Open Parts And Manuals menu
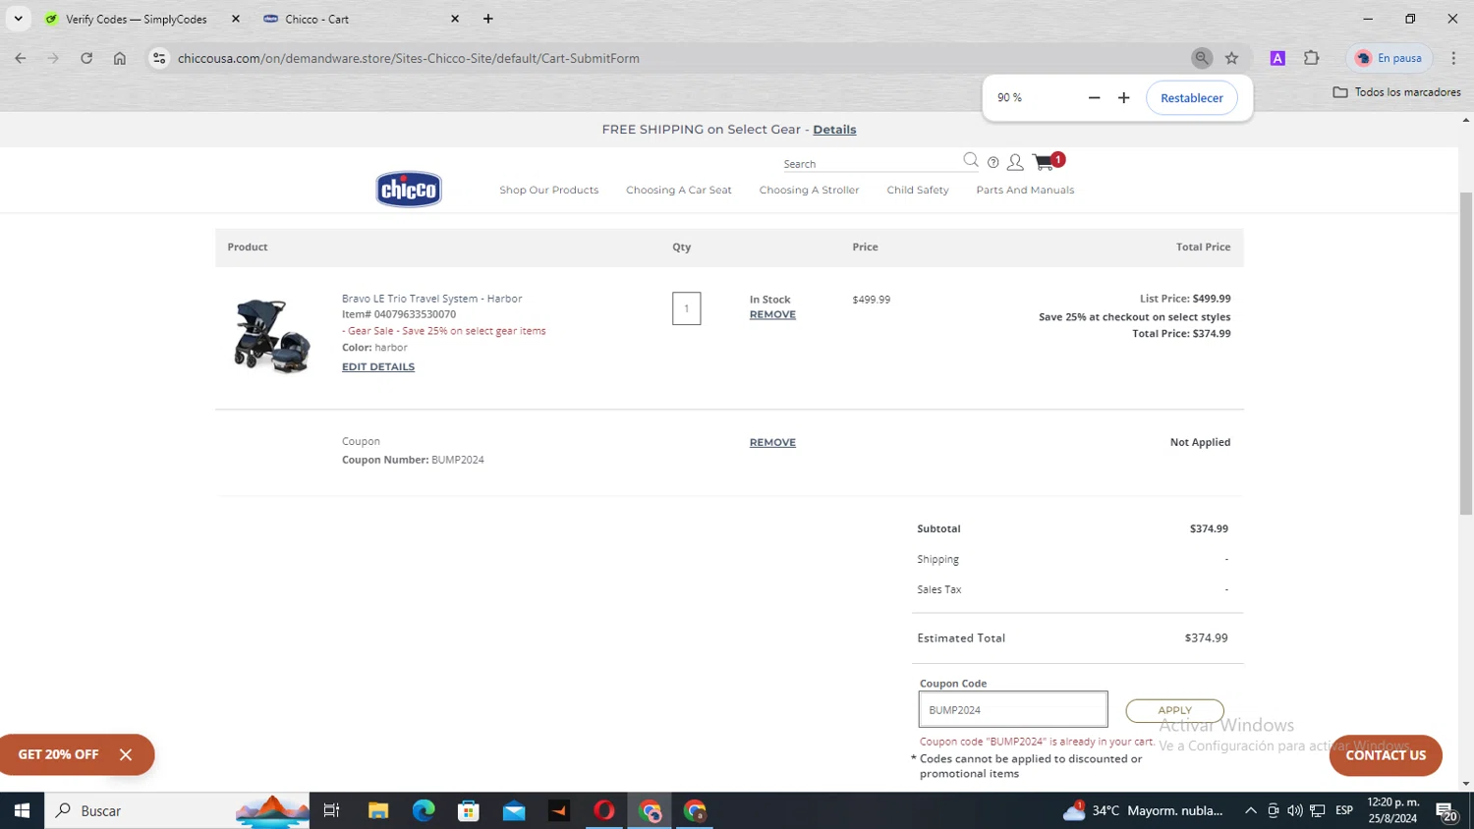The width and height of the screenshot is (1474, 829). 1025,190
